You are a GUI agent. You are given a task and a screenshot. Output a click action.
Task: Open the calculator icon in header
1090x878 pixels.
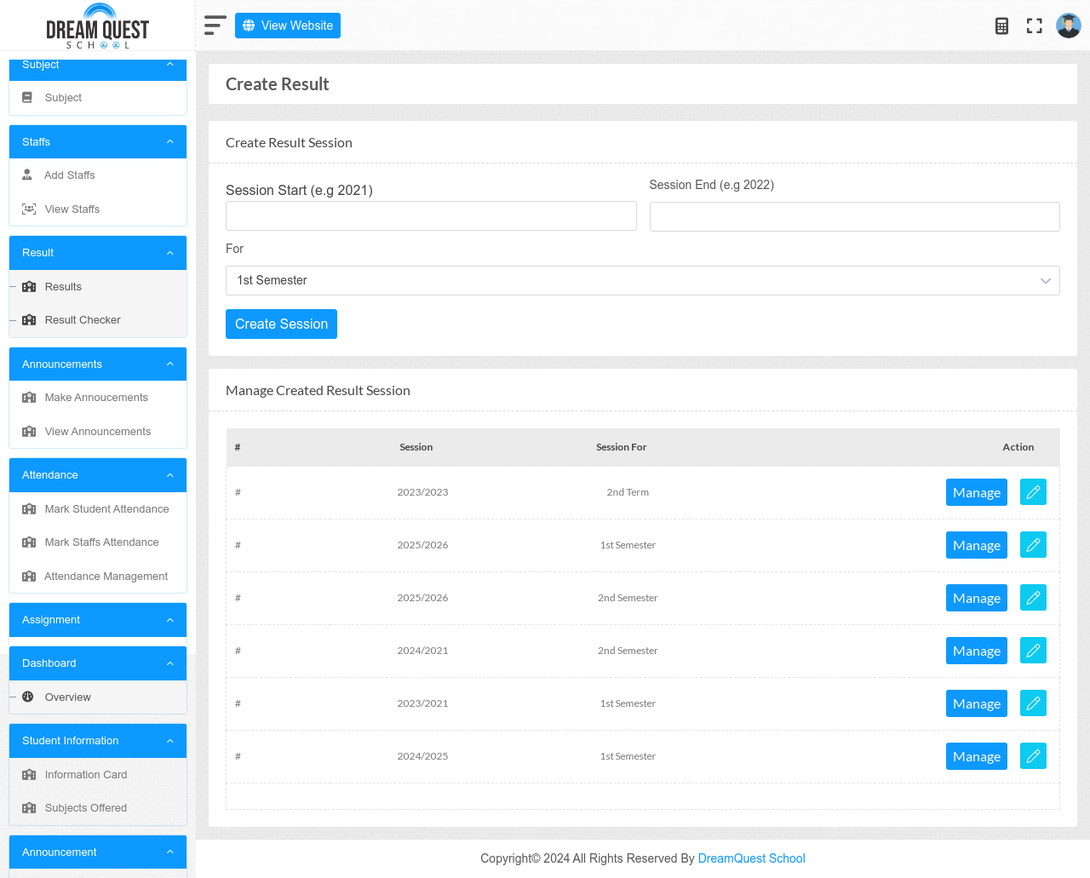[1001, 26]
